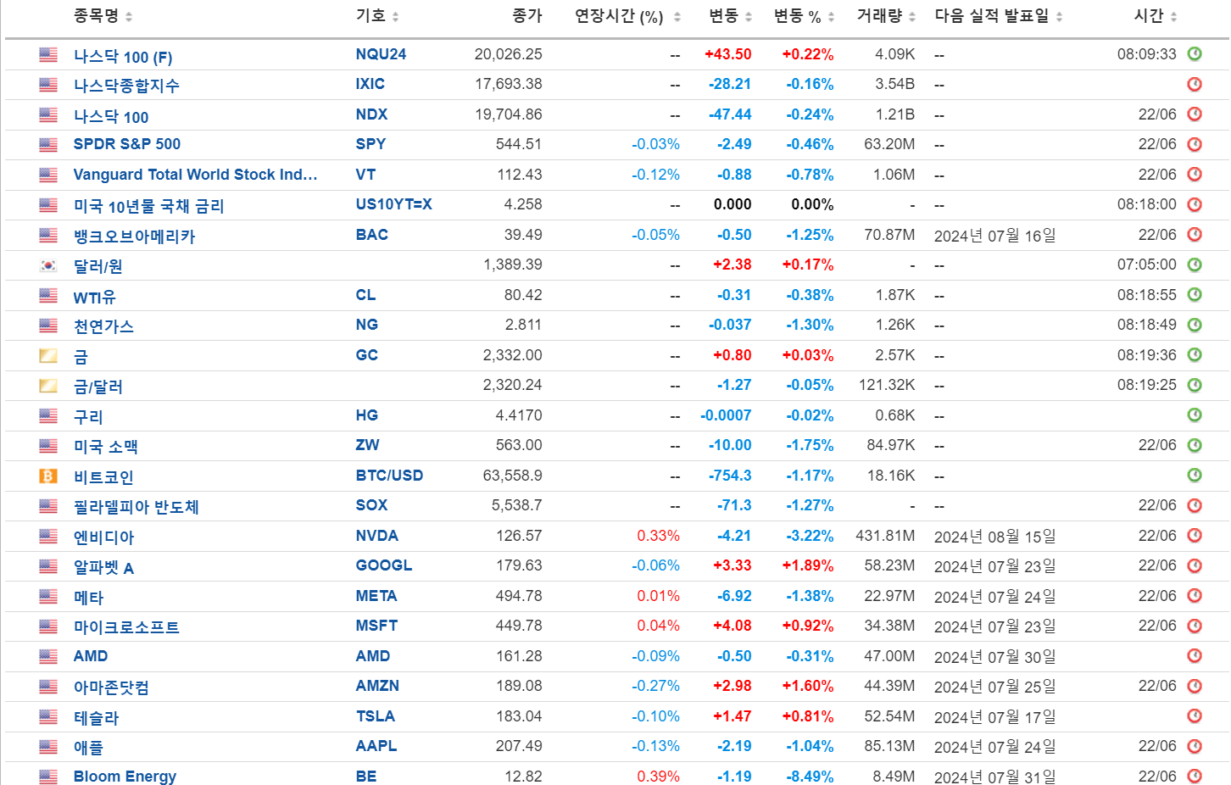Open 천연가스 commodity link
The height and width of the screenshot is (785, 1231).
[x=103, y=326]
